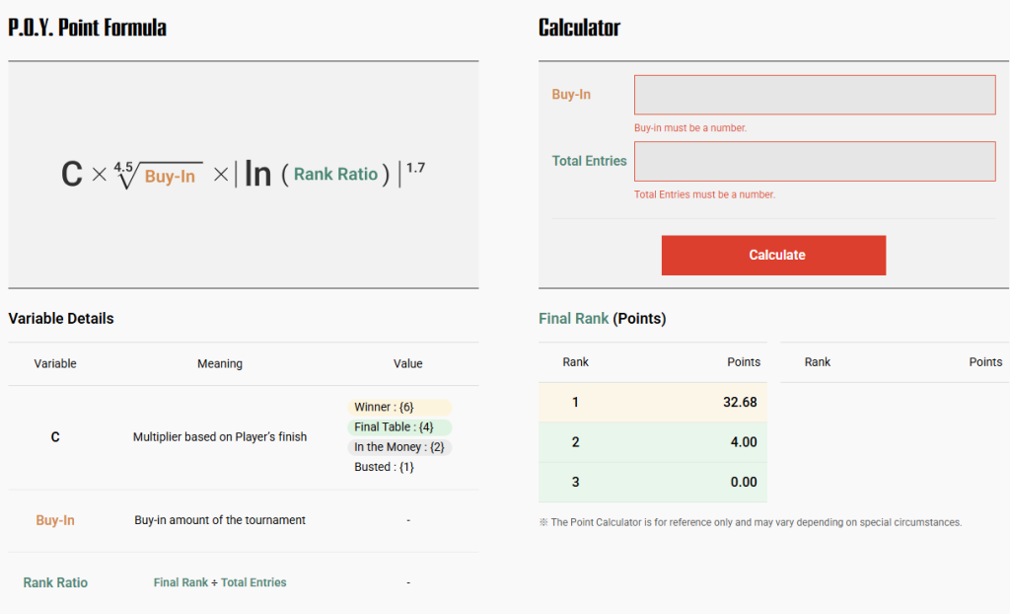Screen dimensions: 1010x614
Task: Click the Buy-In input field
Action: click(x=814, y=95)
